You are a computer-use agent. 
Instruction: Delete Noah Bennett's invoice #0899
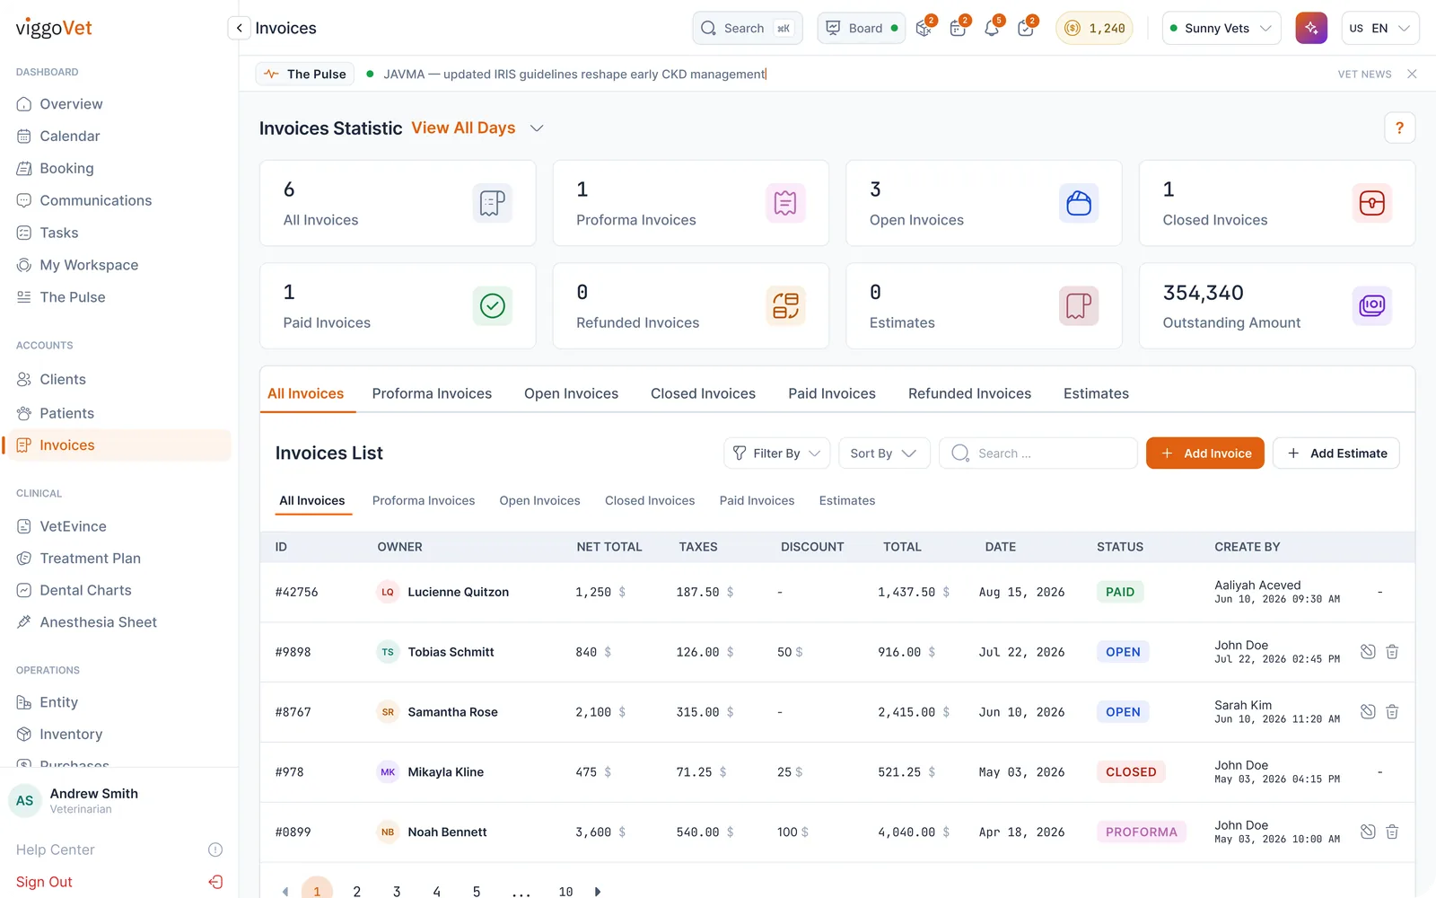[1392, 832]
